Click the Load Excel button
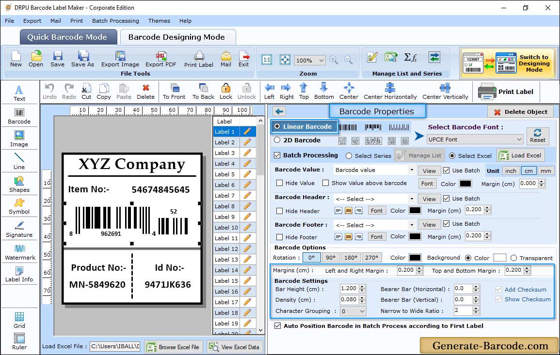Image resolution: width=560 pixels, height=355 pixels. 521,155
